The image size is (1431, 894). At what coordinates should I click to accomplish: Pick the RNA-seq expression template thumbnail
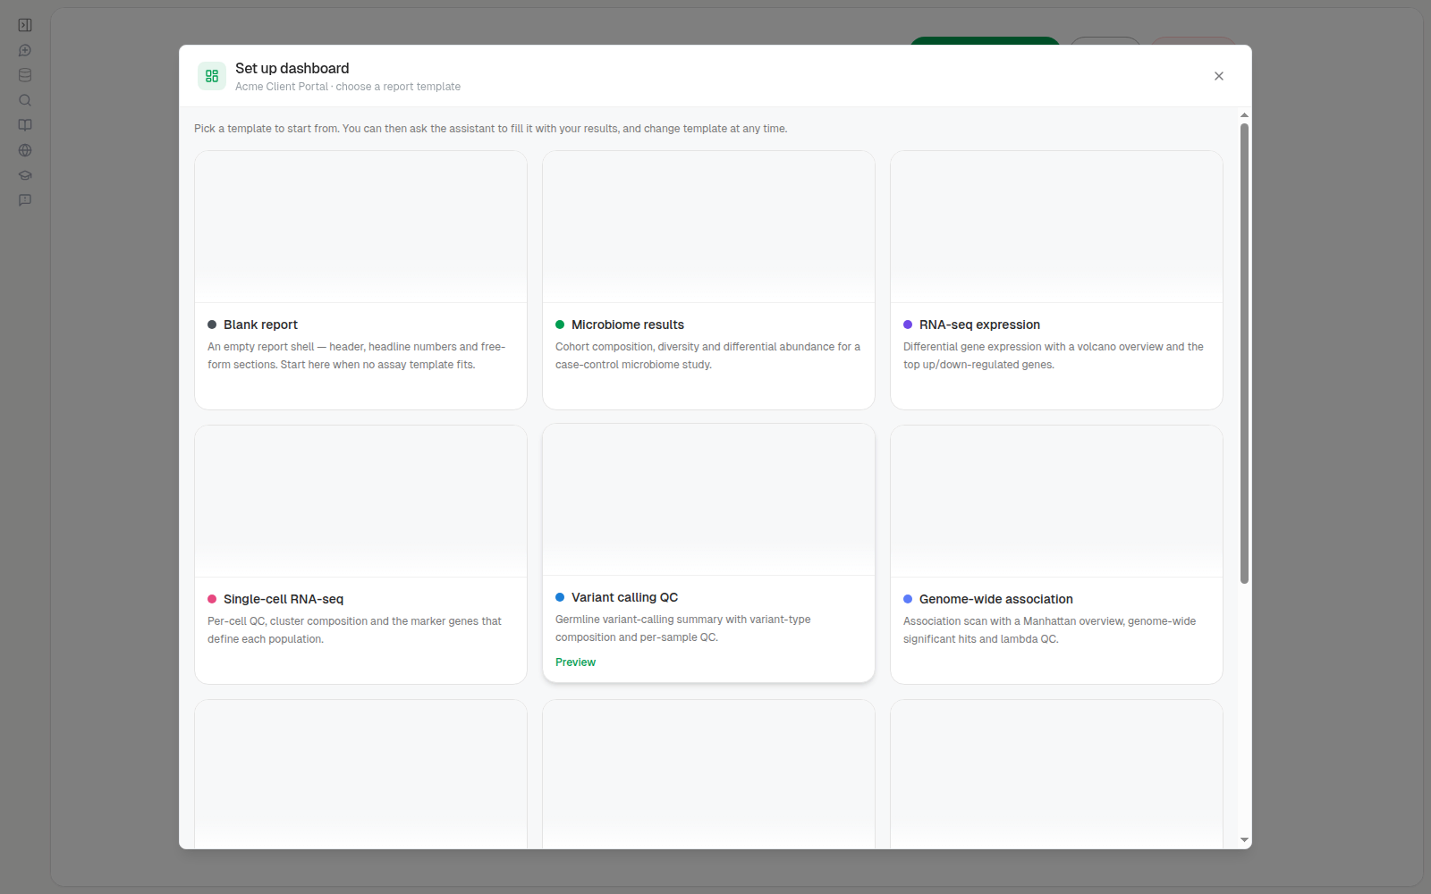[1056, 227]
